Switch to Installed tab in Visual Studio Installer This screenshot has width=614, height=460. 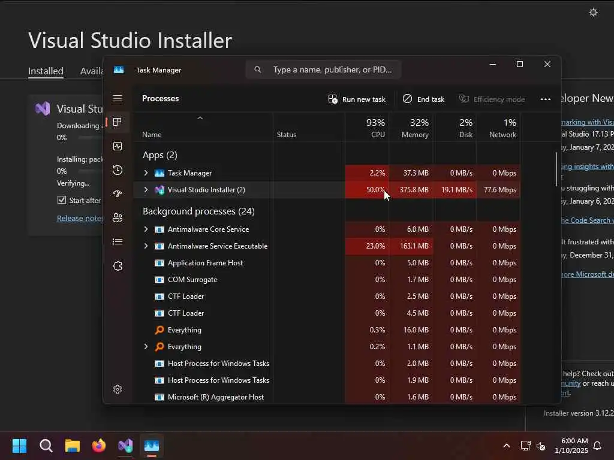click(46, 71)
